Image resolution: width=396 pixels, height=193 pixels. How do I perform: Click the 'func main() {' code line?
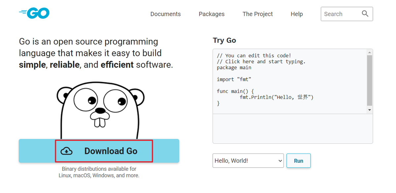235,91
